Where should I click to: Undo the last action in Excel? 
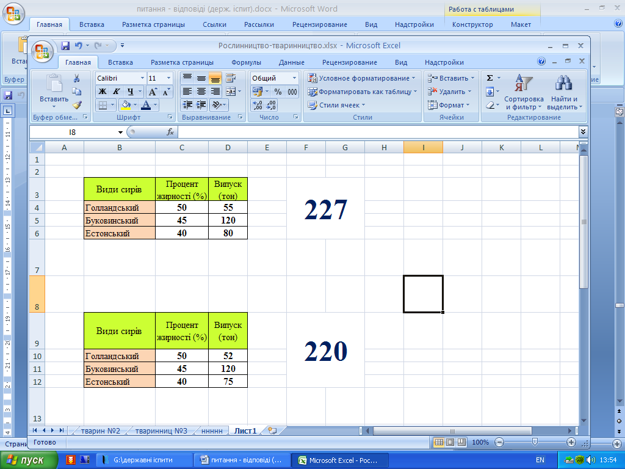coord(79,46)
